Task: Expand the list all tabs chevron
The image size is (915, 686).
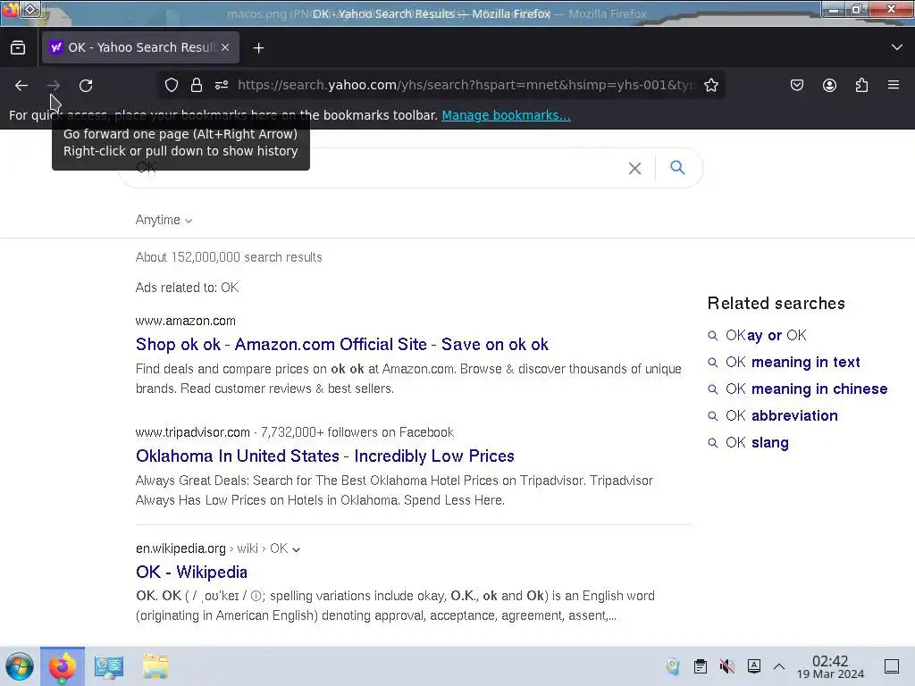Action: tap(897, 47)
